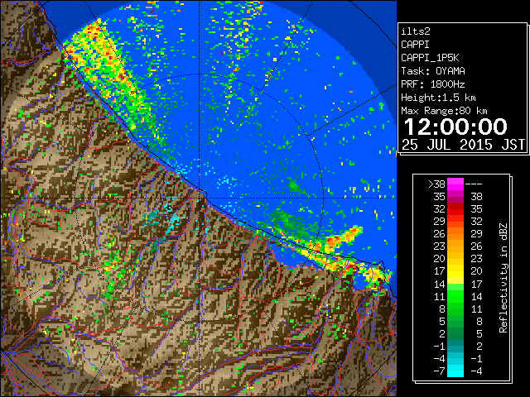Click the 'Task: OYAMA' line
The height and width of the screenshot is (397, 530).
(x=433, y=71)
